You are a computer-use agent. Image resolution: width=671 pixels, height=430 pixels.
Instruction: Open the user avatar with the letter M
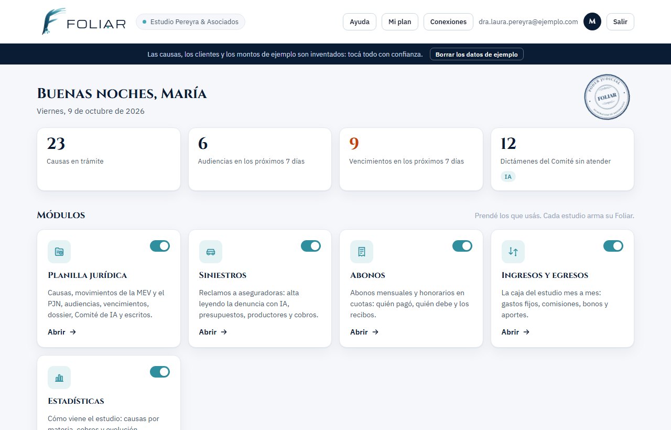coord(592,21)
